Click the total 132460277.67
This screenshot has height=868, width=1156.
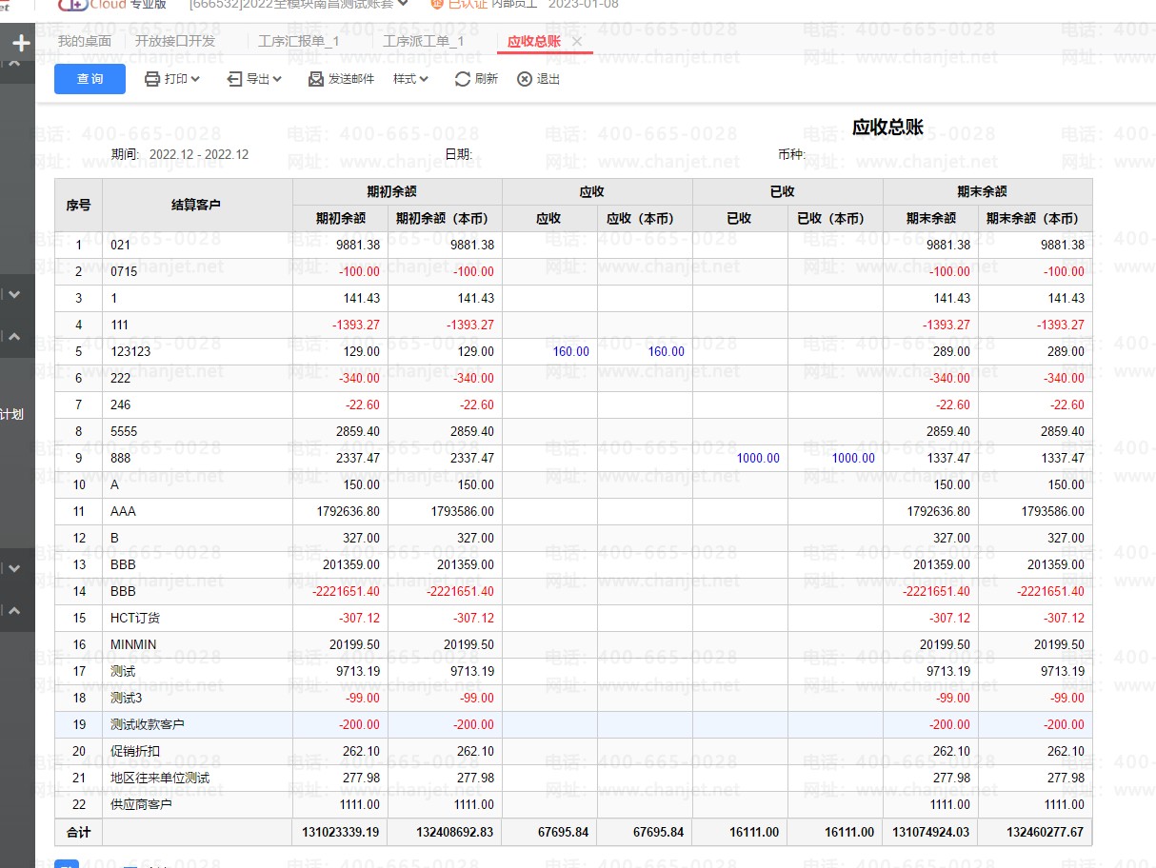(x=1045, y=832)
